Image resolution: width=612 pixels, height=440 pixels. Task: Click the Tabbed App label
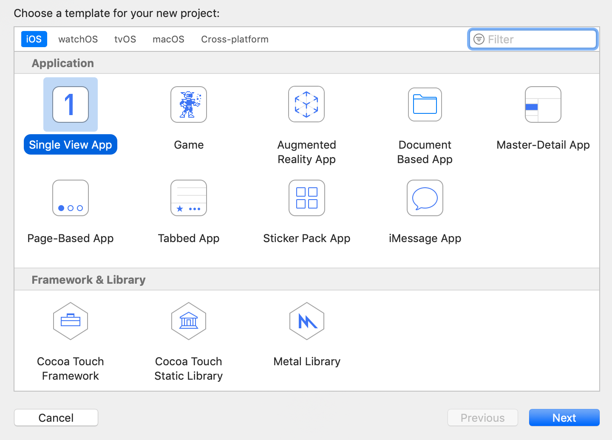pos(189,238)
